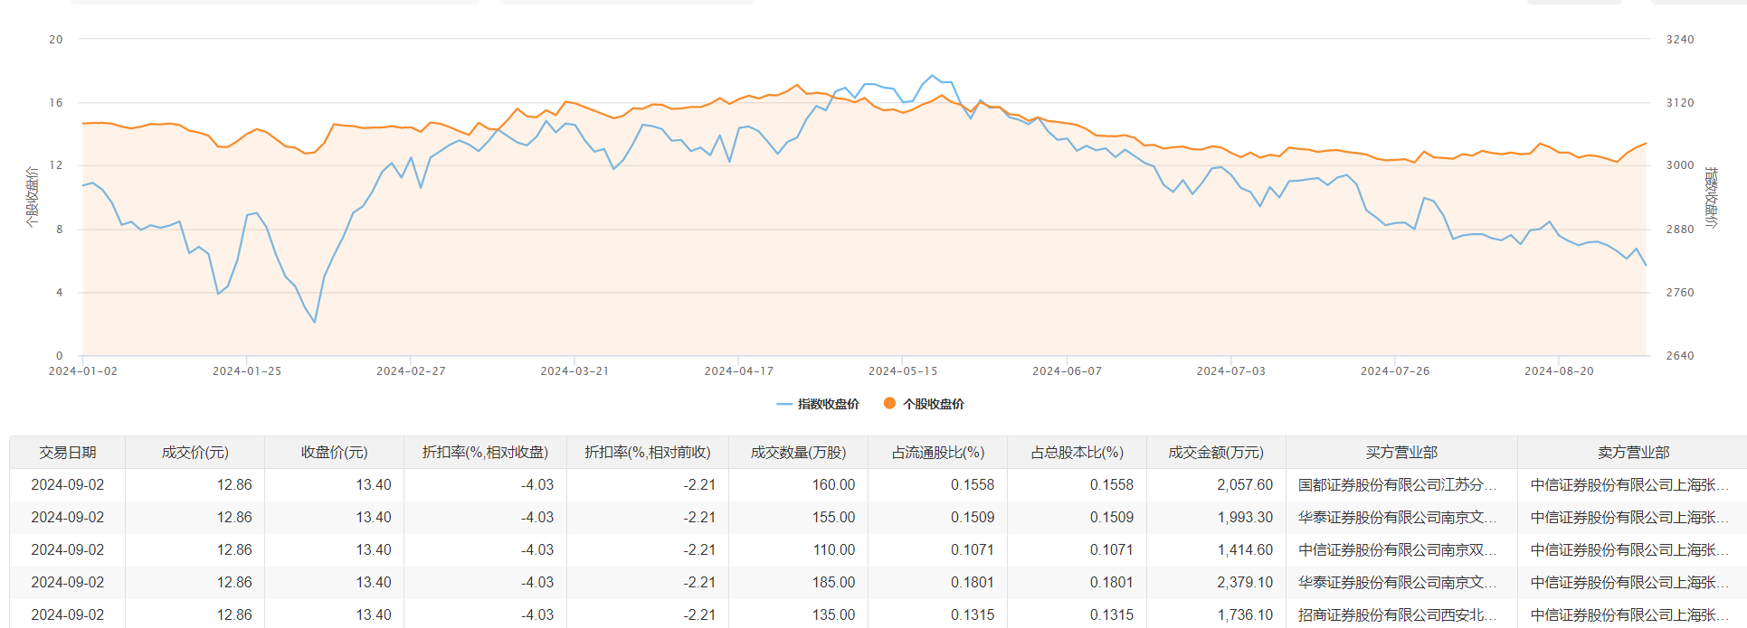Sort by 交易日期 column header
The width and height of the screenshot is (1747, 628).
coord(68,453)
